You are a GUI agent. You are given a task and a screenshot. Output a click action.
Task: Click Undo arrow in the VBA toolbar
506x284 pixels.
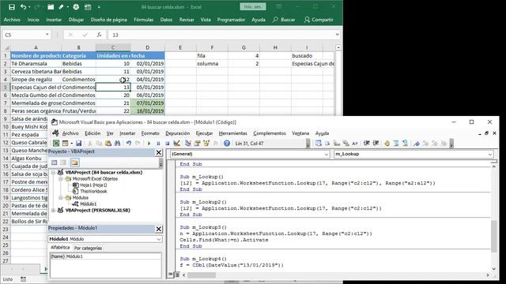coord(129,144)
